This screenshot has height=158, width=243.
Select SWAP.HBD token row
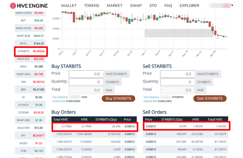30,120
